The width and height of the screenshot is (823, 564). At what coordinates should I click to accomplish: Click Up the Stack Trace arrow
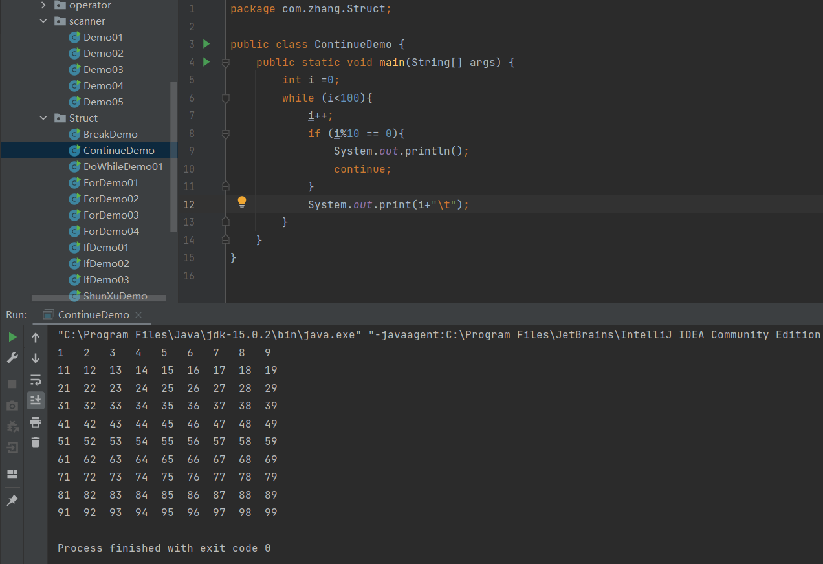[x=36, y=337]
